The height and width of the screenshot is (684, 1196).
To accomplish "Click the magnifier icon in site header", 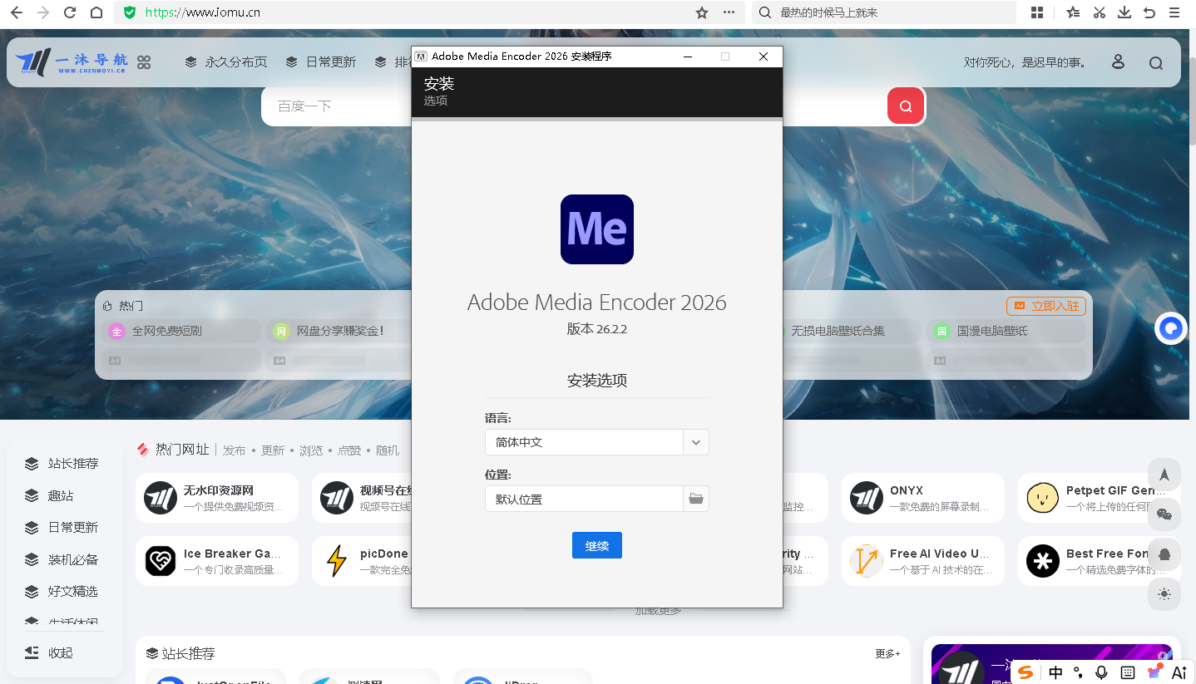I will pyautogui.click(x=1156, y=62).
